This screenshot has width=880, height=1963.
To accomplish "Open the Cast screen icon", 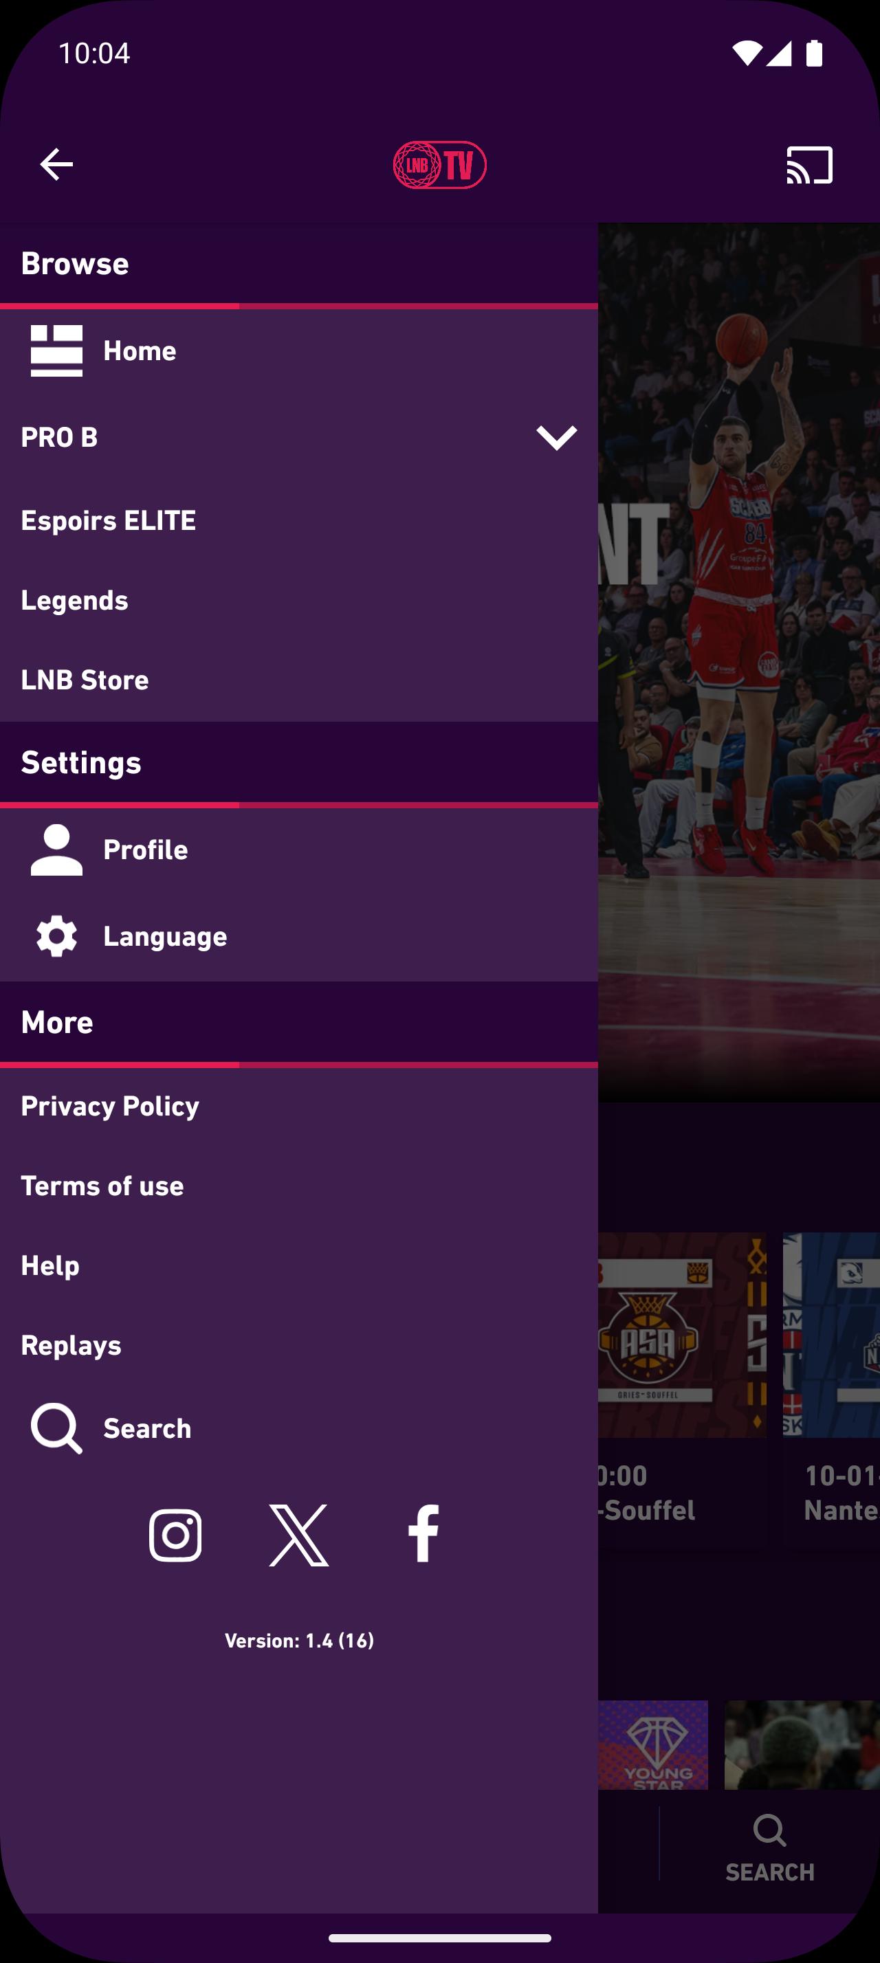I will 809,164.
